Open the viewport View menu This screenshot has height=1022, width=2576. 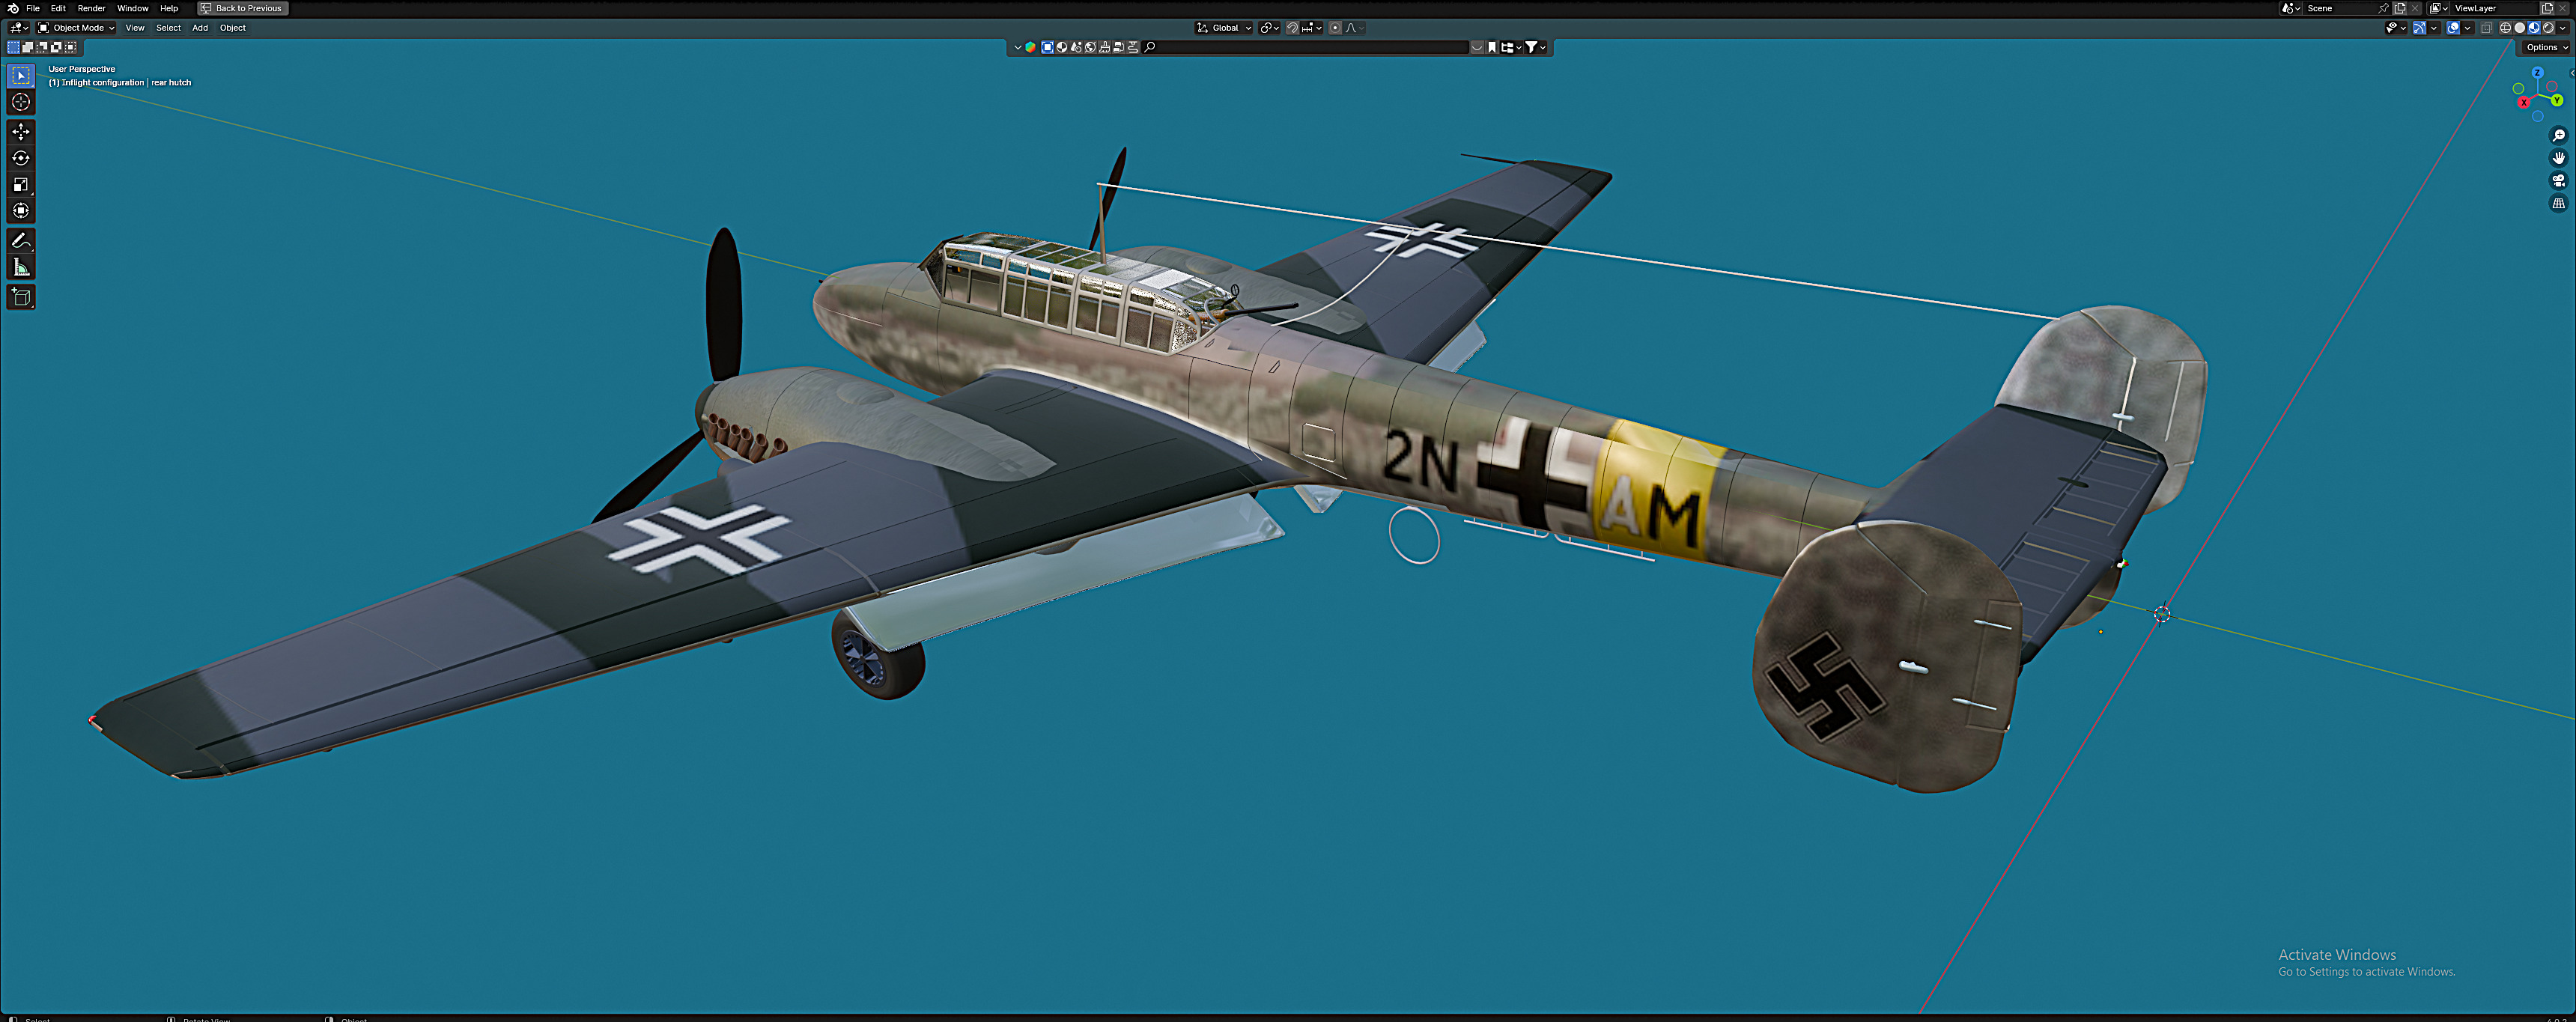[x=135, y=28]
